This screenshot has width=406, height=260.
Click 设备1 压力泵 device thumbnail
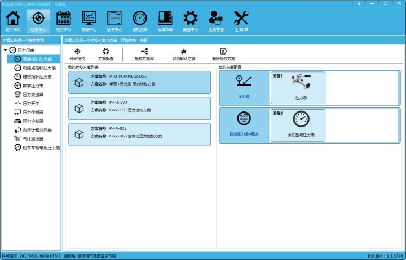298,87
